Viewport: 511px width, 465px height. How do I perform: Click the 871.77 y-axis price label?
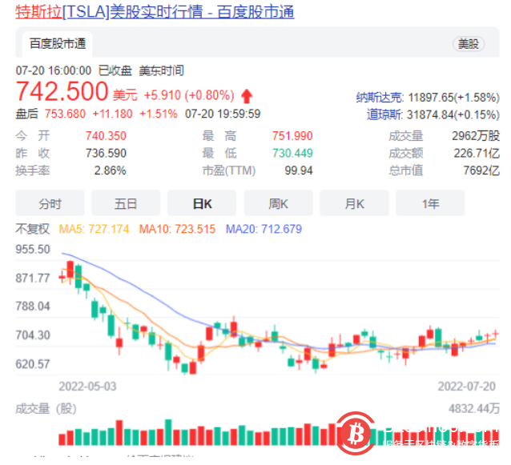click(33, 278)
